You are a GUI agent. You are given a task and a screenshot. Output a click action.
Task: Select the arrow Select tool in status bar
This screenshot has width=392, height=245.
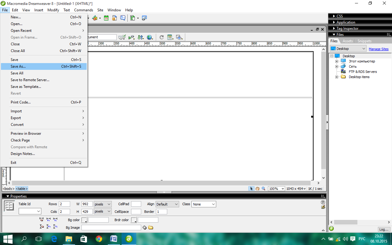[x=251, y=189]
